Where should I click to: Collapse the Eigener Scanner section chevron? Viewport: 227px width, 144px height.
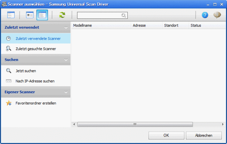pyautogui.click(x=66, y=92)
